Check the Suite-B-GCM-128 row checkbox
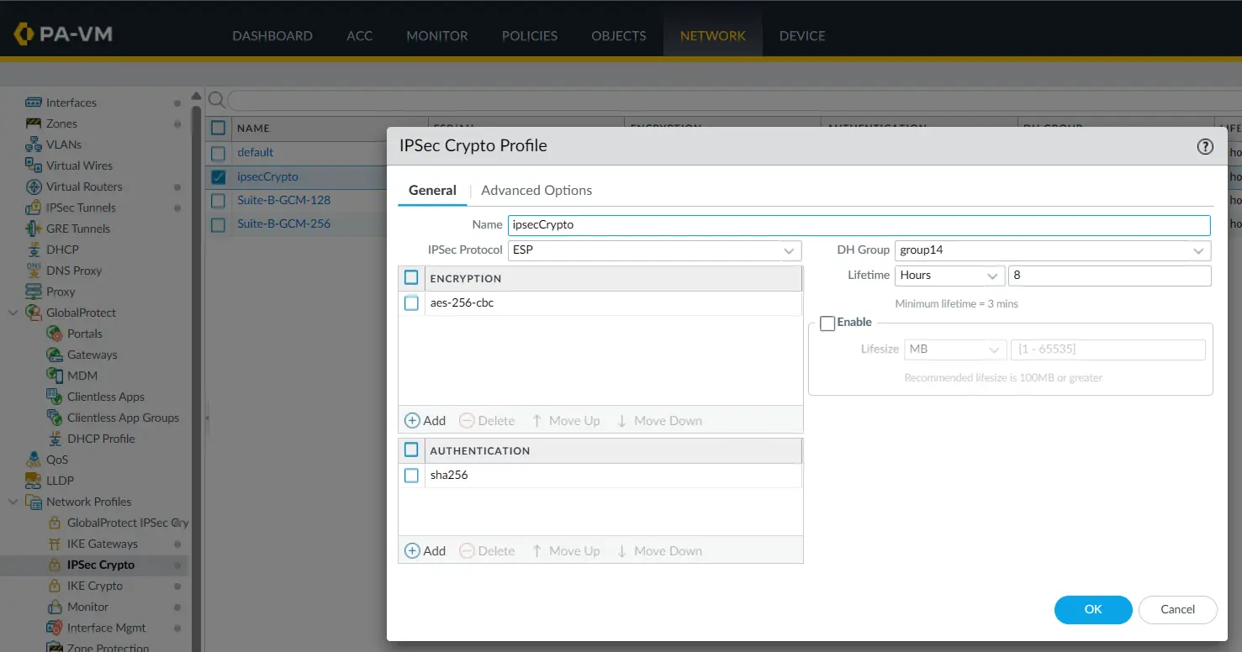This screenshot has height=652, width=1242. (218, 201)
